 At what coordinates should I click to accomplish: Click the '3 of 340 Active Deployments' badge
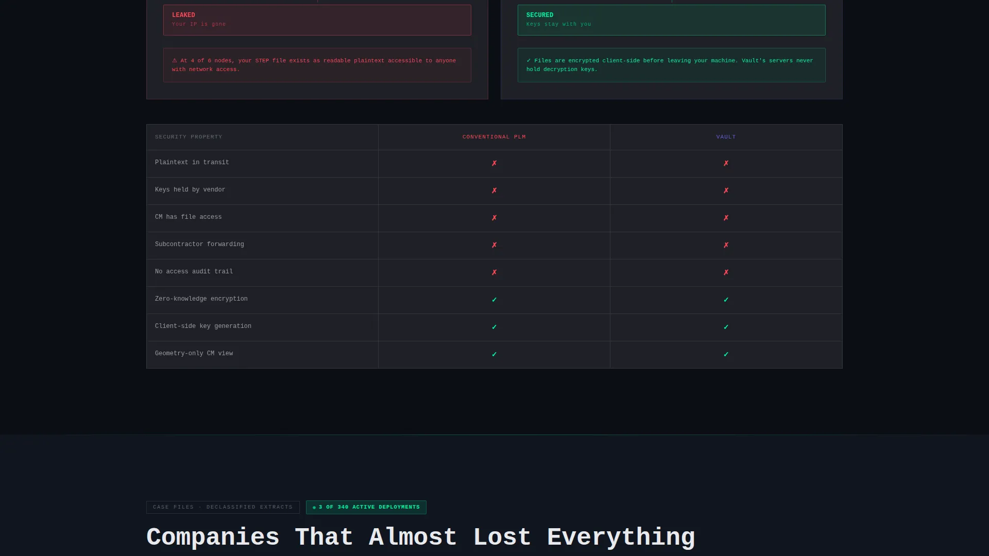(x=366, y=507)
